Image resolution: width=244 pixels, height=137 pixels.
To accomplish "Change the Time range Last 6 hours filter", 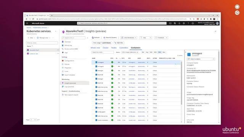I will 102,43.
